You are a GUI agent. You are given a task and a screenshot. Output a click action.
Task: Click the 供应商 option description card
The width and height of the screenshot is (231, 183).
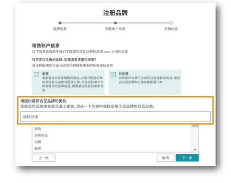[145, 82]
